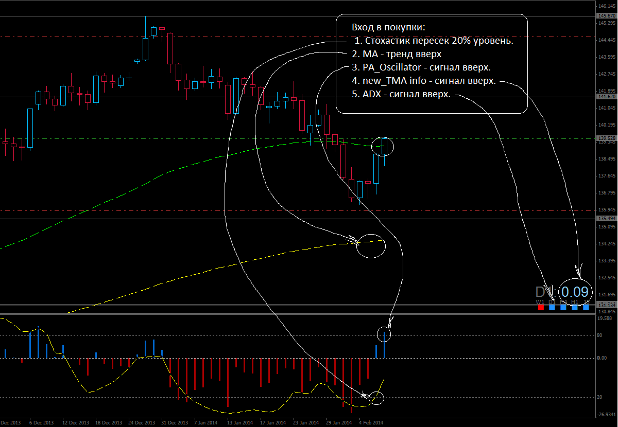Click the 4 Feb 2014 date label
The image size is (618, 427).
371,423
